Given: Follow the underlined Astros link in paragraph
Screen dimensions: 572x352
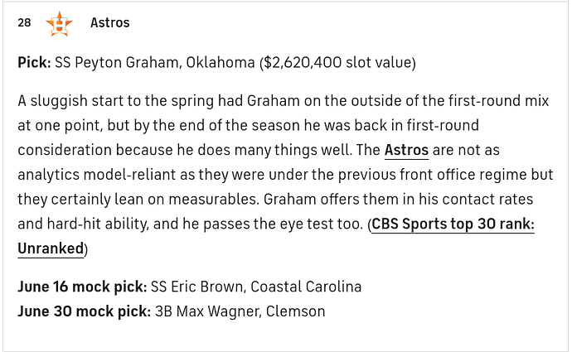Looking at the screenshot, I should point(406,150).
